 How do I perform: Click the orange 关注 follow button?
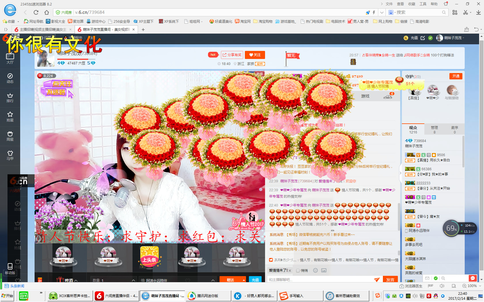click(255, 55)
